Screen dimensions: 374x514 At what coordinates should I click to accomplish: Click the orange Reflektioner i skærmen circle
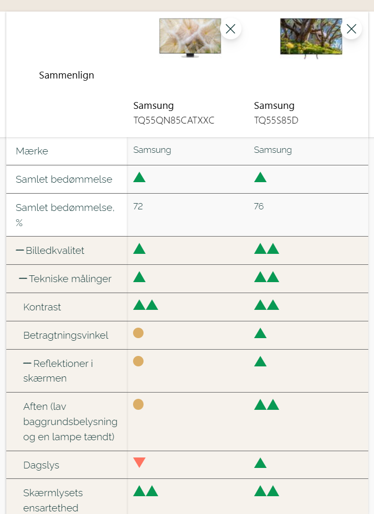pyautogui.click(x=138, y=361)
